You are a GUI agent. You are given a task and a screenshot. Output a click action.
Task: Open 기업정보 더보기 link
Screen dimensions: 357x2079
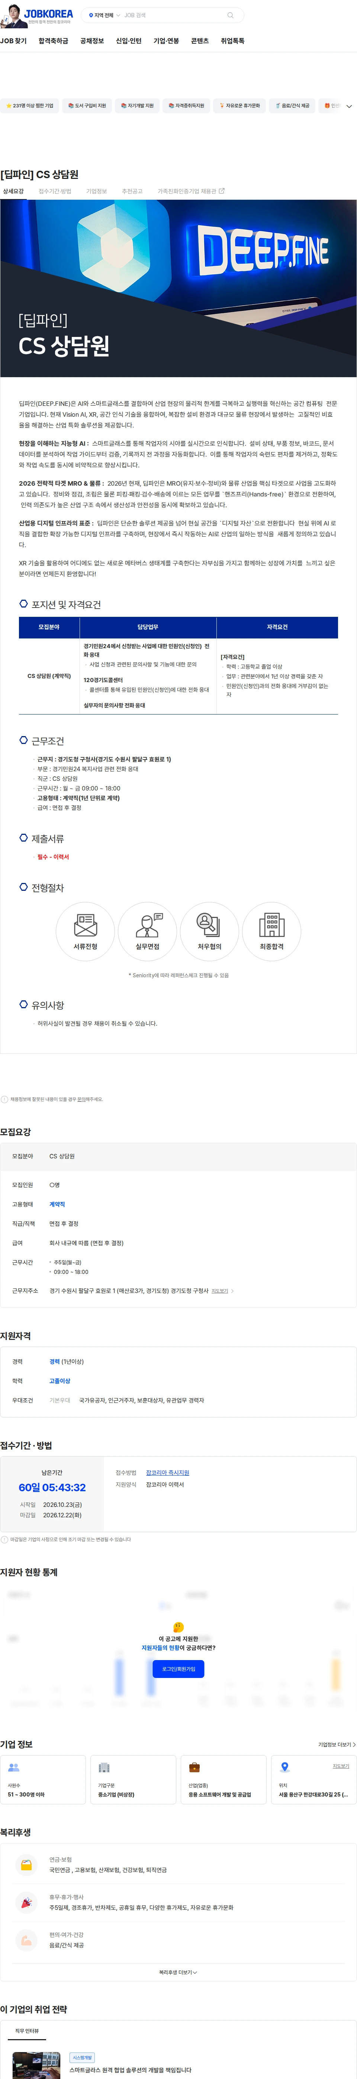point(336,1745)
